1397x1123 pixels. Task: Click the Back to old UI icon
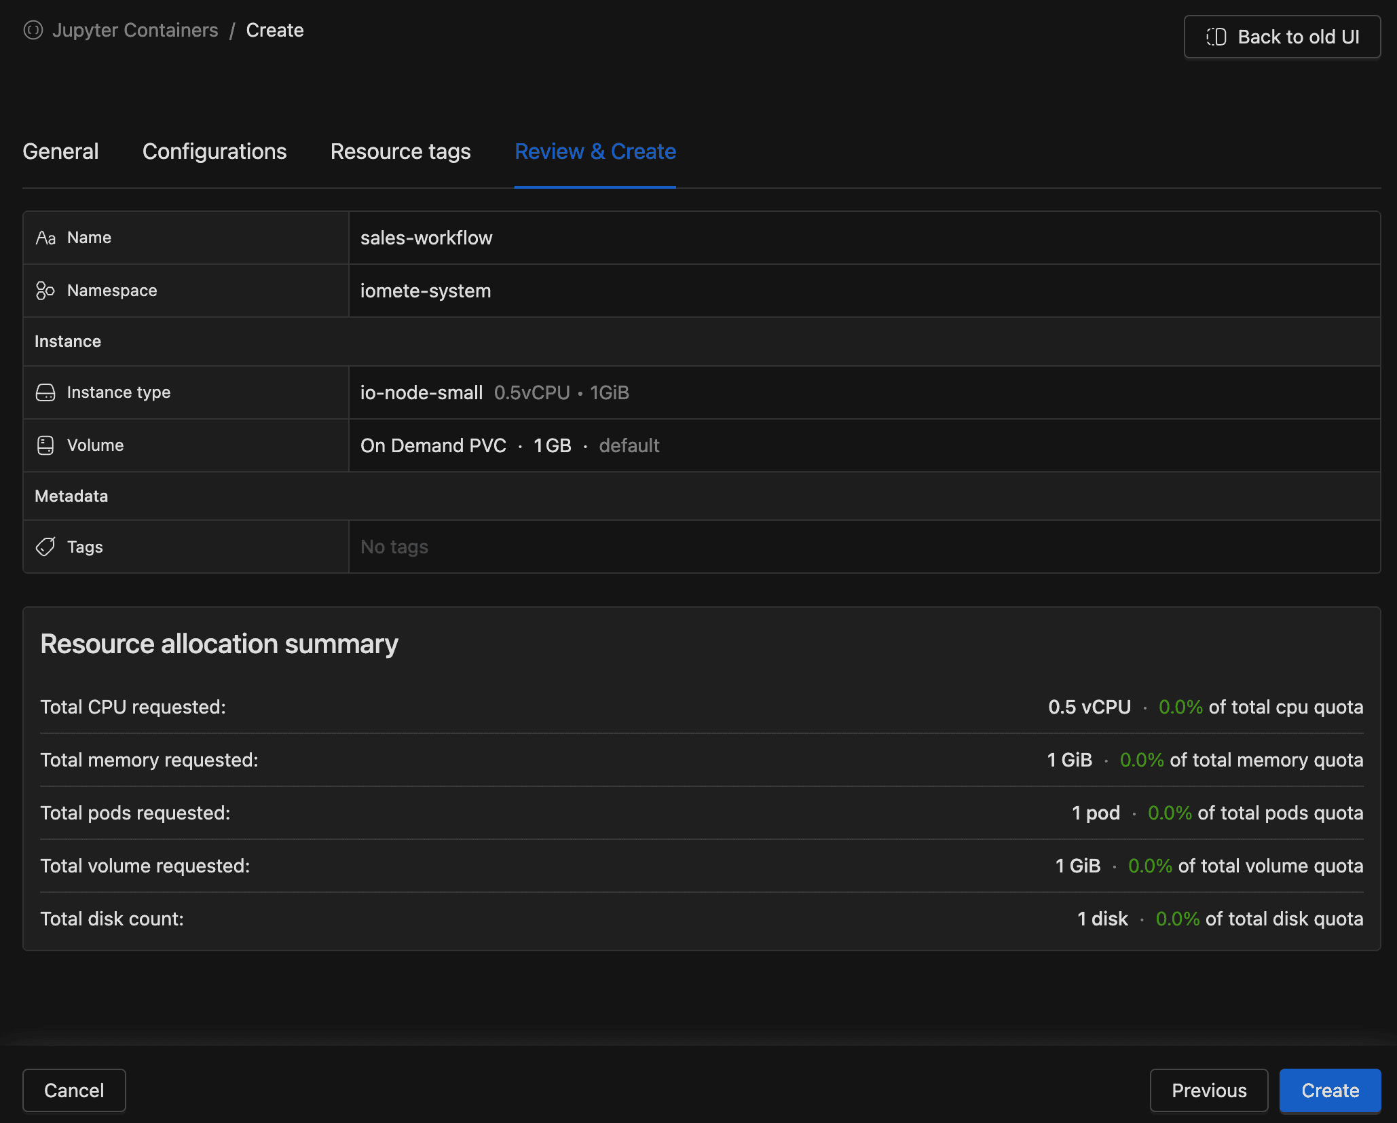point(1216,37)
